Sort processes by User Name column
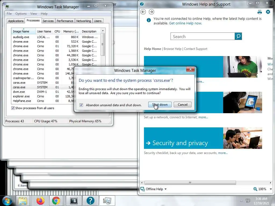Viewport: 275px width, 206px height. coord(44,31)
